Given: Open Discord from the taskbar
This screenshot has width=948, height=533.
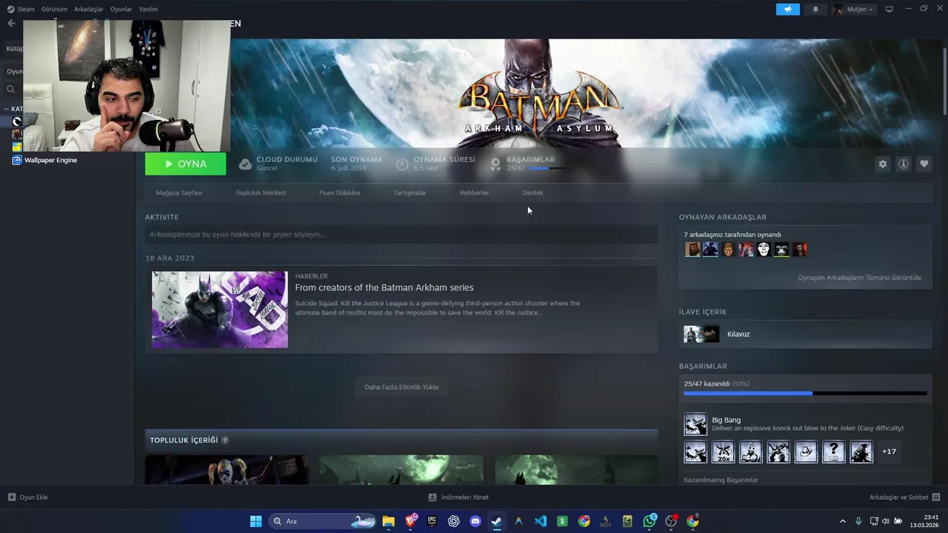Looking at the screenshot, I should [x=475, y=521].
